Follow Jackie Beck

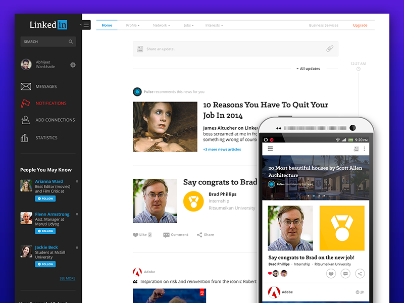coord(45,264)
